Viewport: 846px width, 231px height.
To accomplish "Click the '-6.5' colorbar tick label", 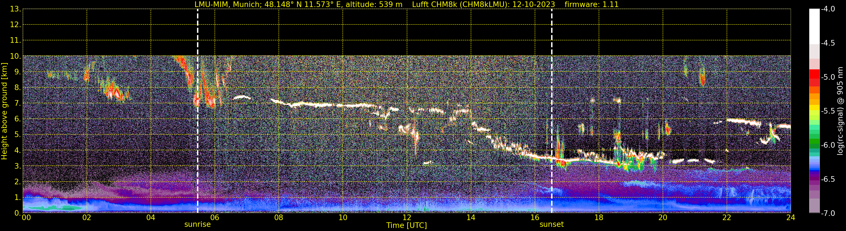I will [828, 179].
